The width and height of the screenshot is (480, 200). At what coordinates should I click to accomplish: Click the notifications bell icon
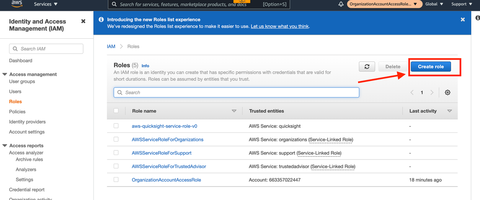[341, 4]
